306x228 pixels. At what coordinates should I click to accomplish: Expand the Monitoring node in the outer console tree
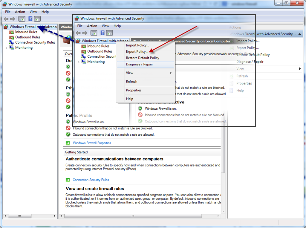pyautogui.click(x=7, y=48)
